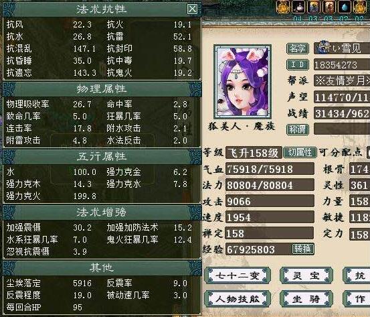This screenshot has height=317, width=370.
Task: Click the 名字 button
Action: [x=298, y=49]
